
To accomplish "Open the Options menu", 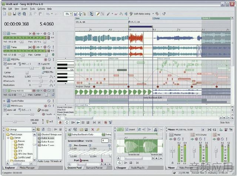I will (41, 9).
